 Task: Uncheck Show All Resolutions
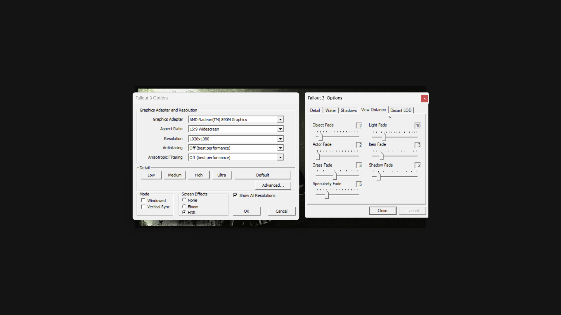[236, 195]
